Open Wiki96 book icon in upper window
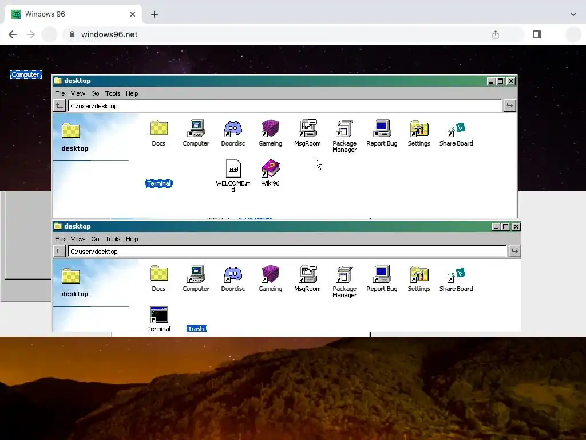Image resolution: width=586 pixels, height=440 pixels. click(x=270, y=173)
